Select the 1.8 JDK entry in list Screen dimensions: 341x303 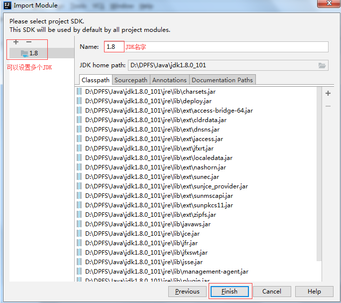(x=42, y=53)
